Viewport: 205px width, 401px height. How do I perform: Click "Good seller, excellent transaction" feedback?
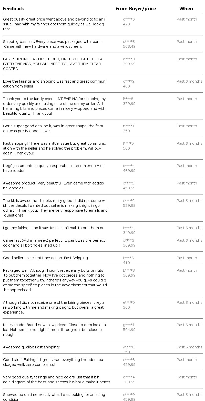pos(45,258)
